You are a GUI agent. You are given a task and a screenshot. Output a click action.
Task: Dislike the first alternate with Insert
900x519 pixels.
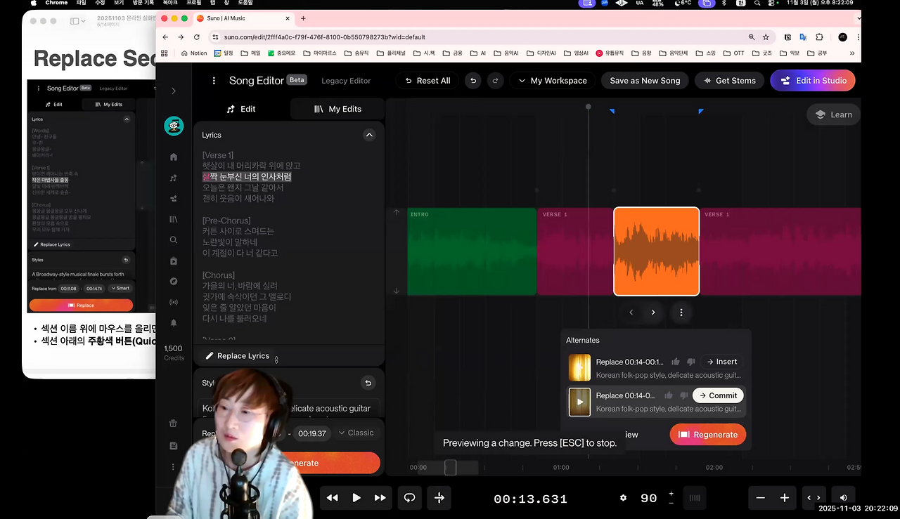click(x=690, y=362)
